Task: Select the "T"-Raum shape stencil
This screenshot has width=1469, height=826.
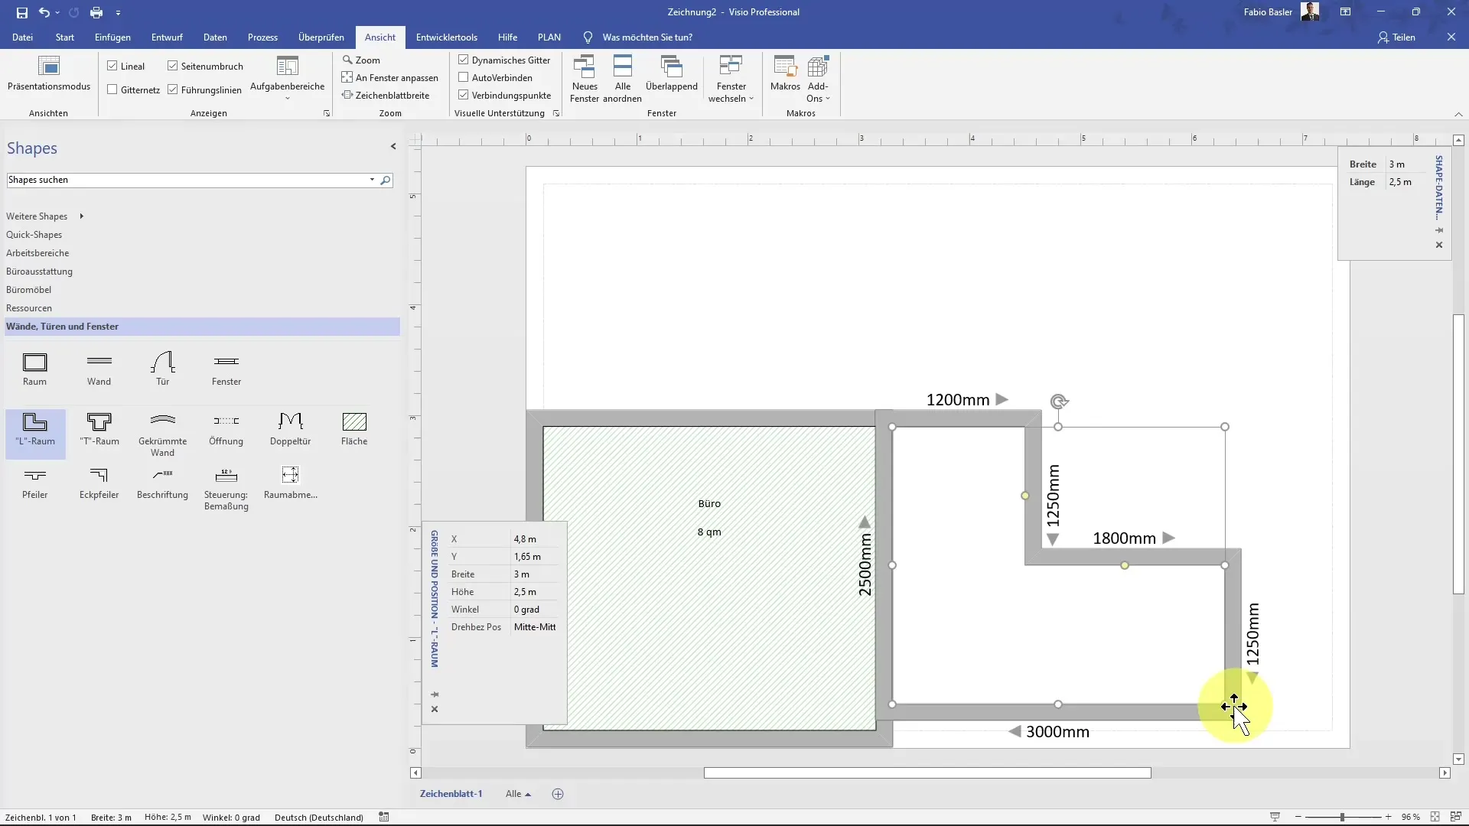Action: pyautogui.click(x=99, y=430)
